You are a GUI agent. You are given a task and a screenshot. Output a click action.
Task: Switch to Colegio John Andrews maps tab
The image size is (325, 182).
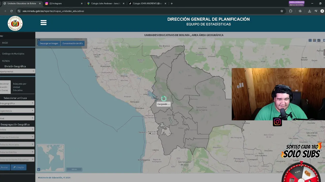click(x=105, y=4)
